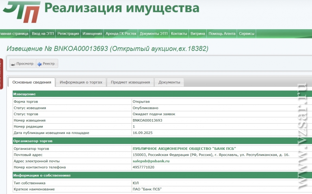Open the Витрина menu item
Screen dimensions: 312x194
(x=198, y=34)
